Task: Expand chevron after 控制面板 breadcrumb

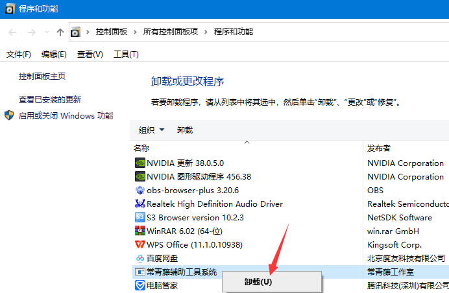Action: click(x=135, y=32)
